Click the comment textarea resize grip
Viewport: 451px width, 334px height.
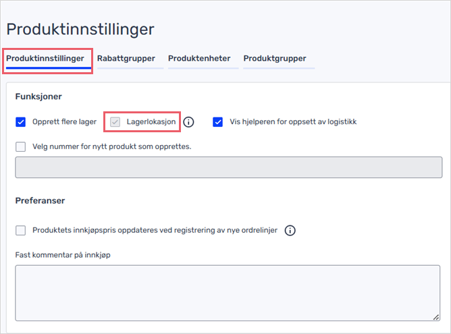pyautogui.click(x=436, y=317)
